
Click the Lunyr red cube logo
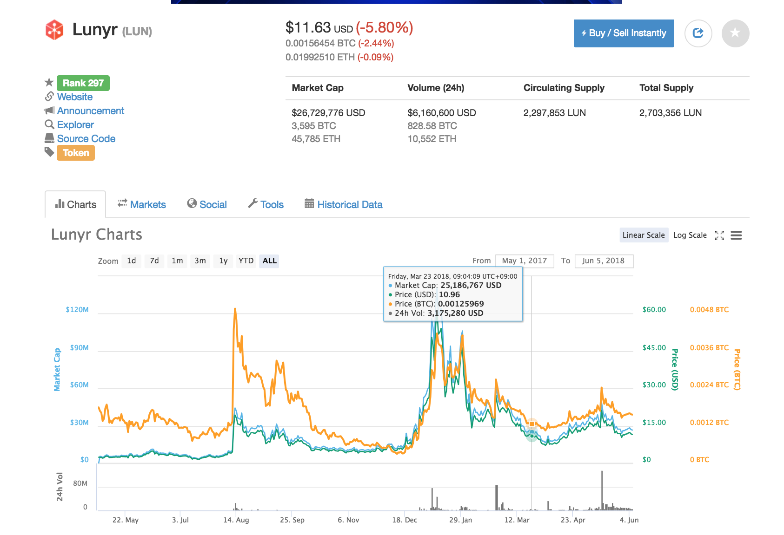pyautogui.click(x=54, y=30)
